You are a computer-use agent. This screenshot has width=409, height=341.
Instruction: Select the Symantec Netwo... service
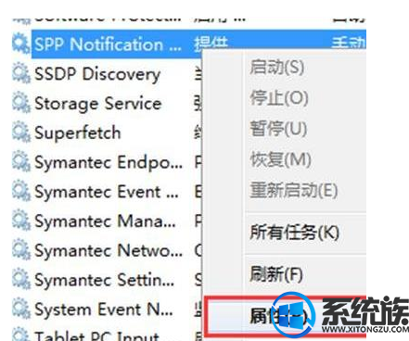pos(109,250)
